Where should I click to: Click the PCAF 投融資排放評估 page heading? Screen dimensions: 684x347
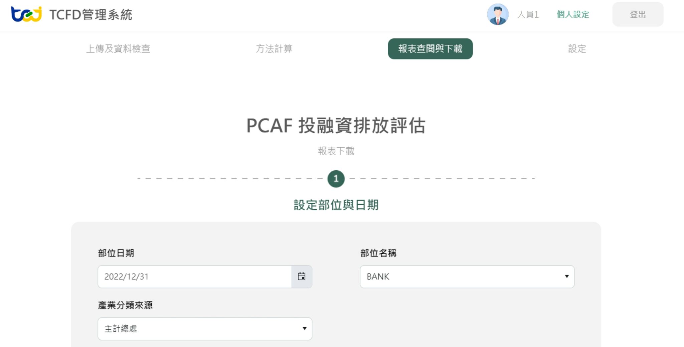336,126
